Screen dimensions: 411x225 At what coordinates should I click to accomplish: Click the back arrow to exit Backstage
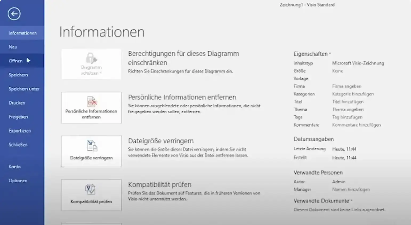(14, 14)
